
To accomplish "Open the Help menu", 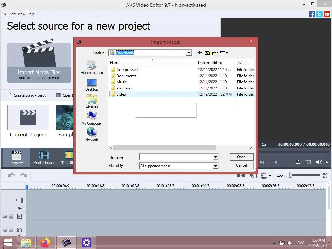I will [x=31, y=14].
